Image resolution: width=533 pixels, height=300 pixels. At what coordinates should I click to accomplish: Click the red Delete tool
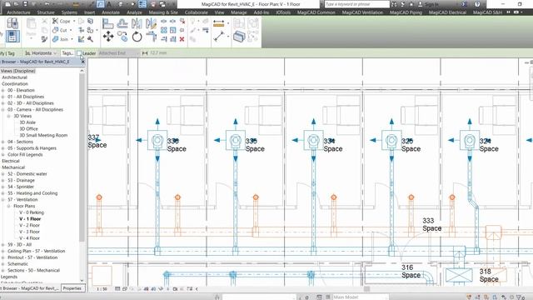pyautogui.click(x=182, y=39)
